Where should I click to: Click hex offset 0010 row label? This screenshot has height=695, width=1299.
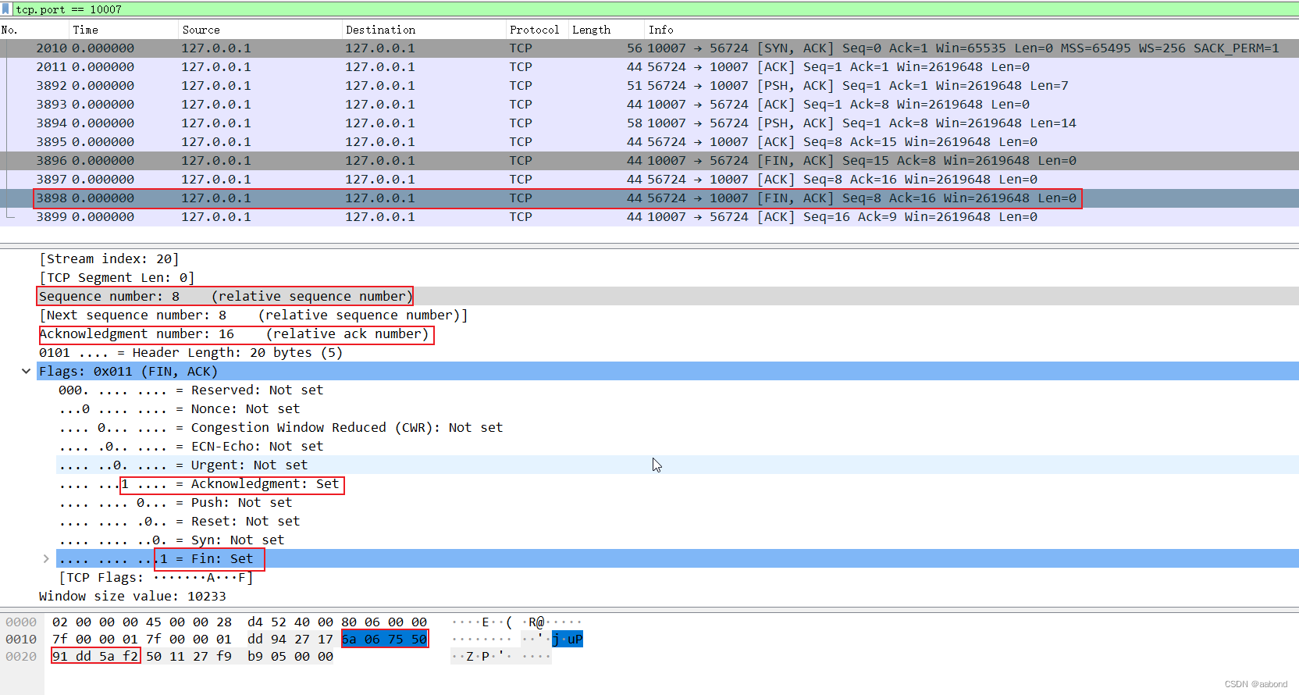pos(21,640)
